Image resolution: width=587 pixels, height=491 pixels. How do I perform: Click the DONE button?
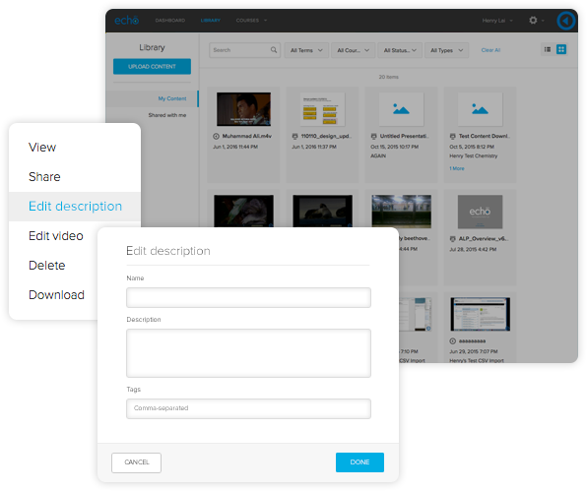pos(359,462)
